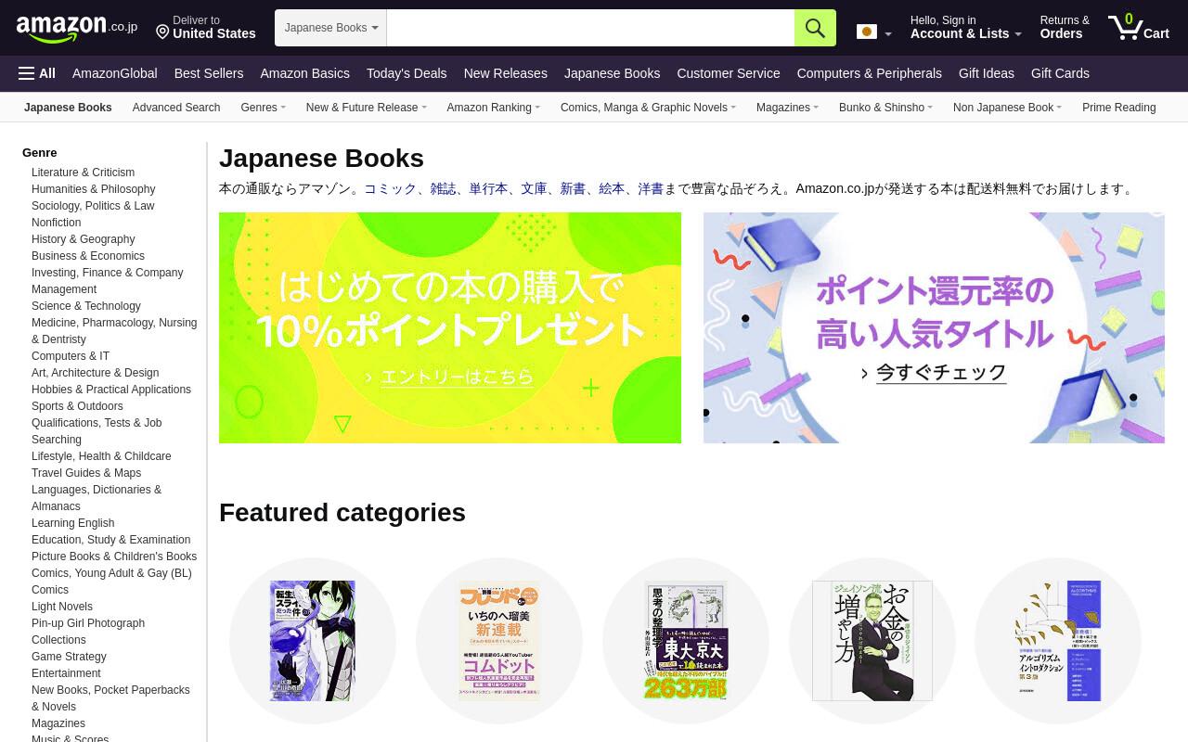
Task: Click the 単行本 link in description
Action: (488, 188)
